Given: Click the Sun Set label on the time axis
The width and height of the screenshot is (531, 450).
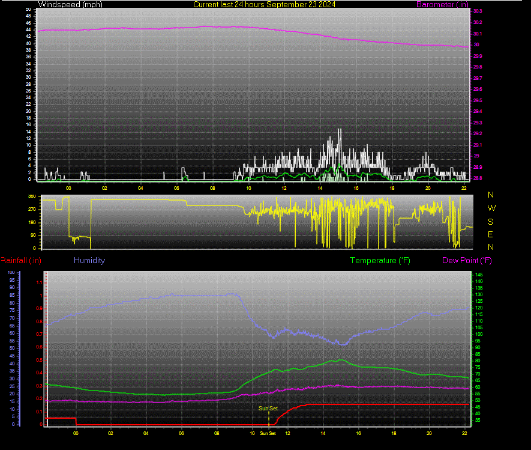Looking at the screenshot, I should (x=268, y=433).
